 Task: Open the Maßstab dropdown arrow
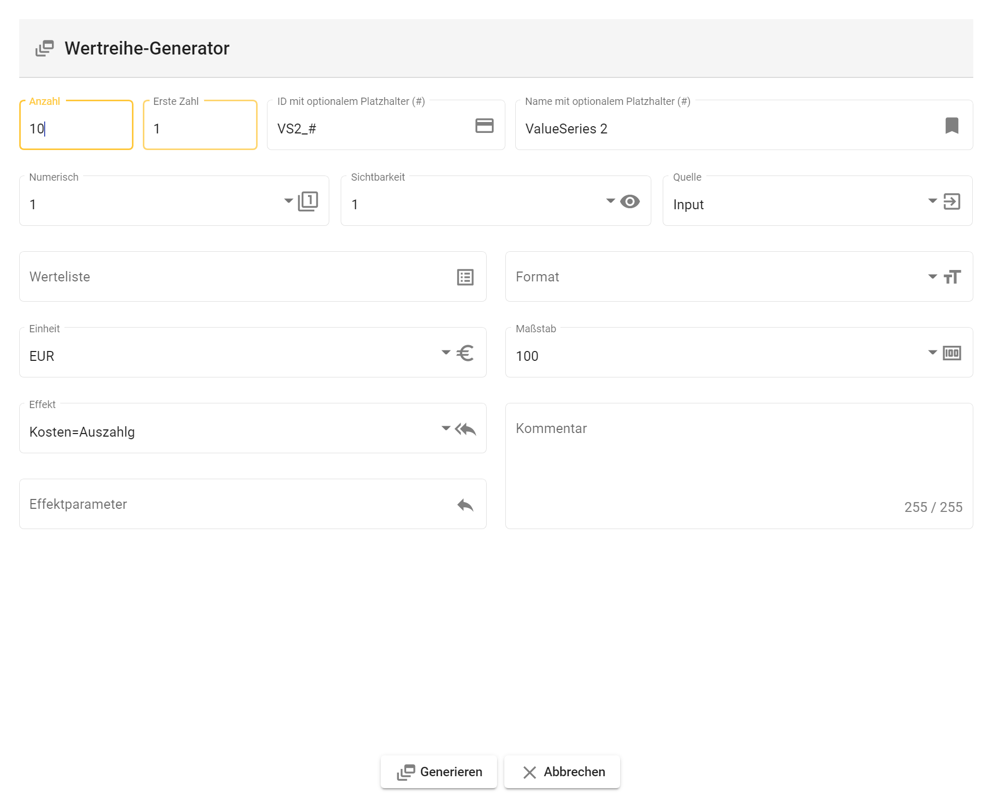click(932, 353)
